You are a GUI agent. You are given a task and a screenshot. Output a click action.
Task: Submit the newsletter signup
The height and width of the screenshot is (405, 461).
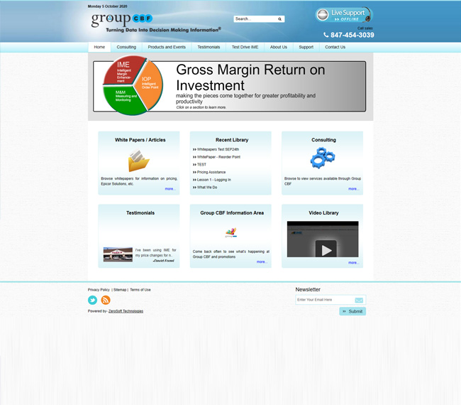coord(352,311)
